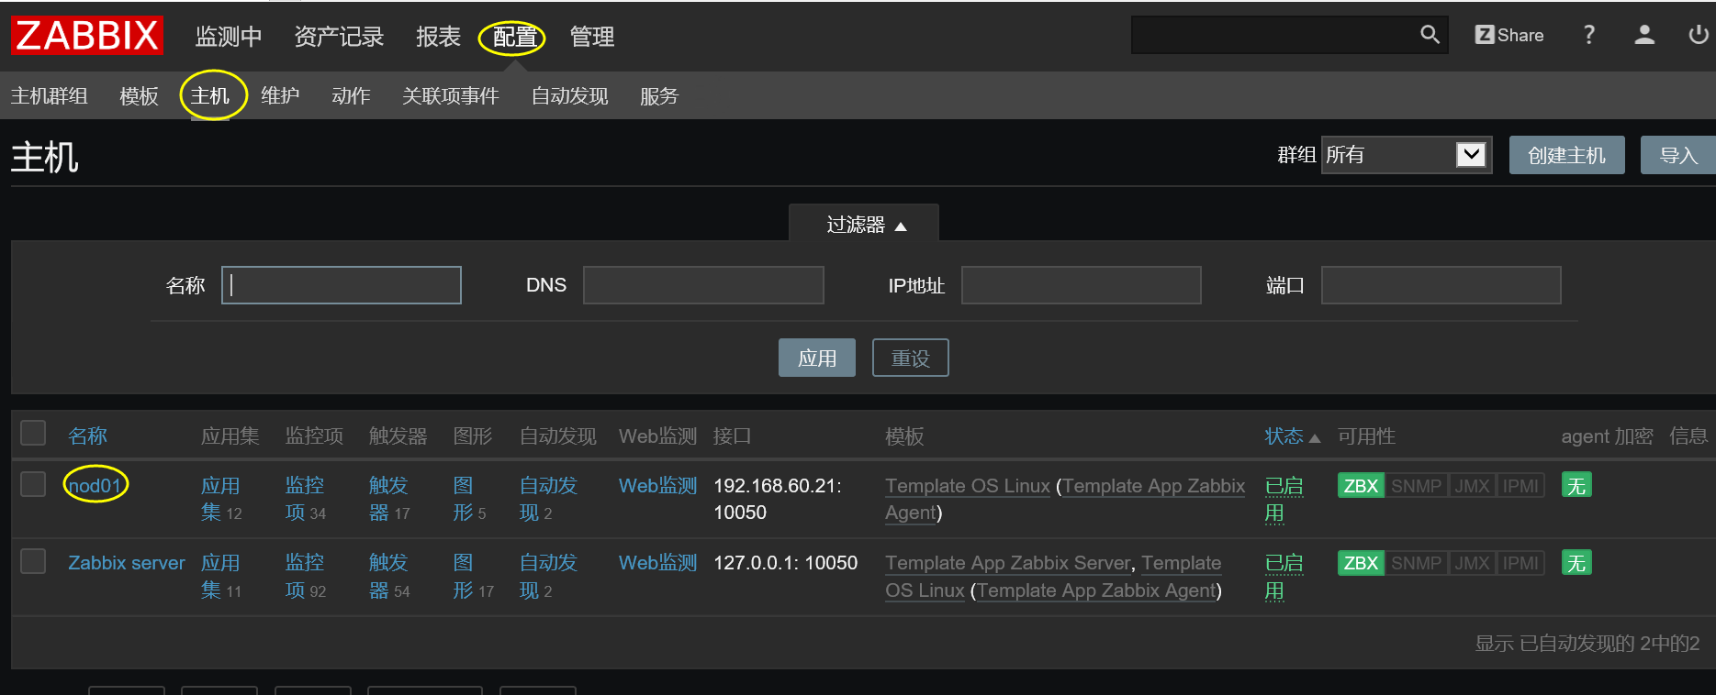Collapse the 过滤器 filter panel

pyautogui.click(x=864, y=225)
